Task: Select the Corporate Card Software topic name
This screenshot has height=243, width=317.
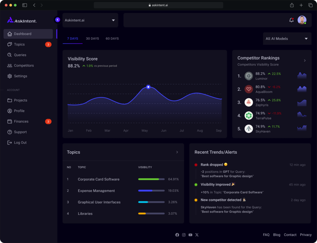Action: (99, 179)
